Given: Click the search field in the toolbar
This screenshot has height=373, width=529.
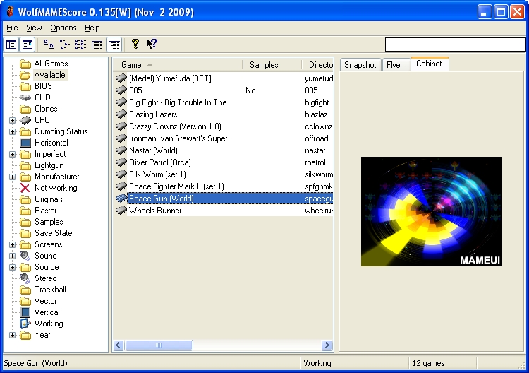Looking at the screenshot, I should (x=454, y=45).
